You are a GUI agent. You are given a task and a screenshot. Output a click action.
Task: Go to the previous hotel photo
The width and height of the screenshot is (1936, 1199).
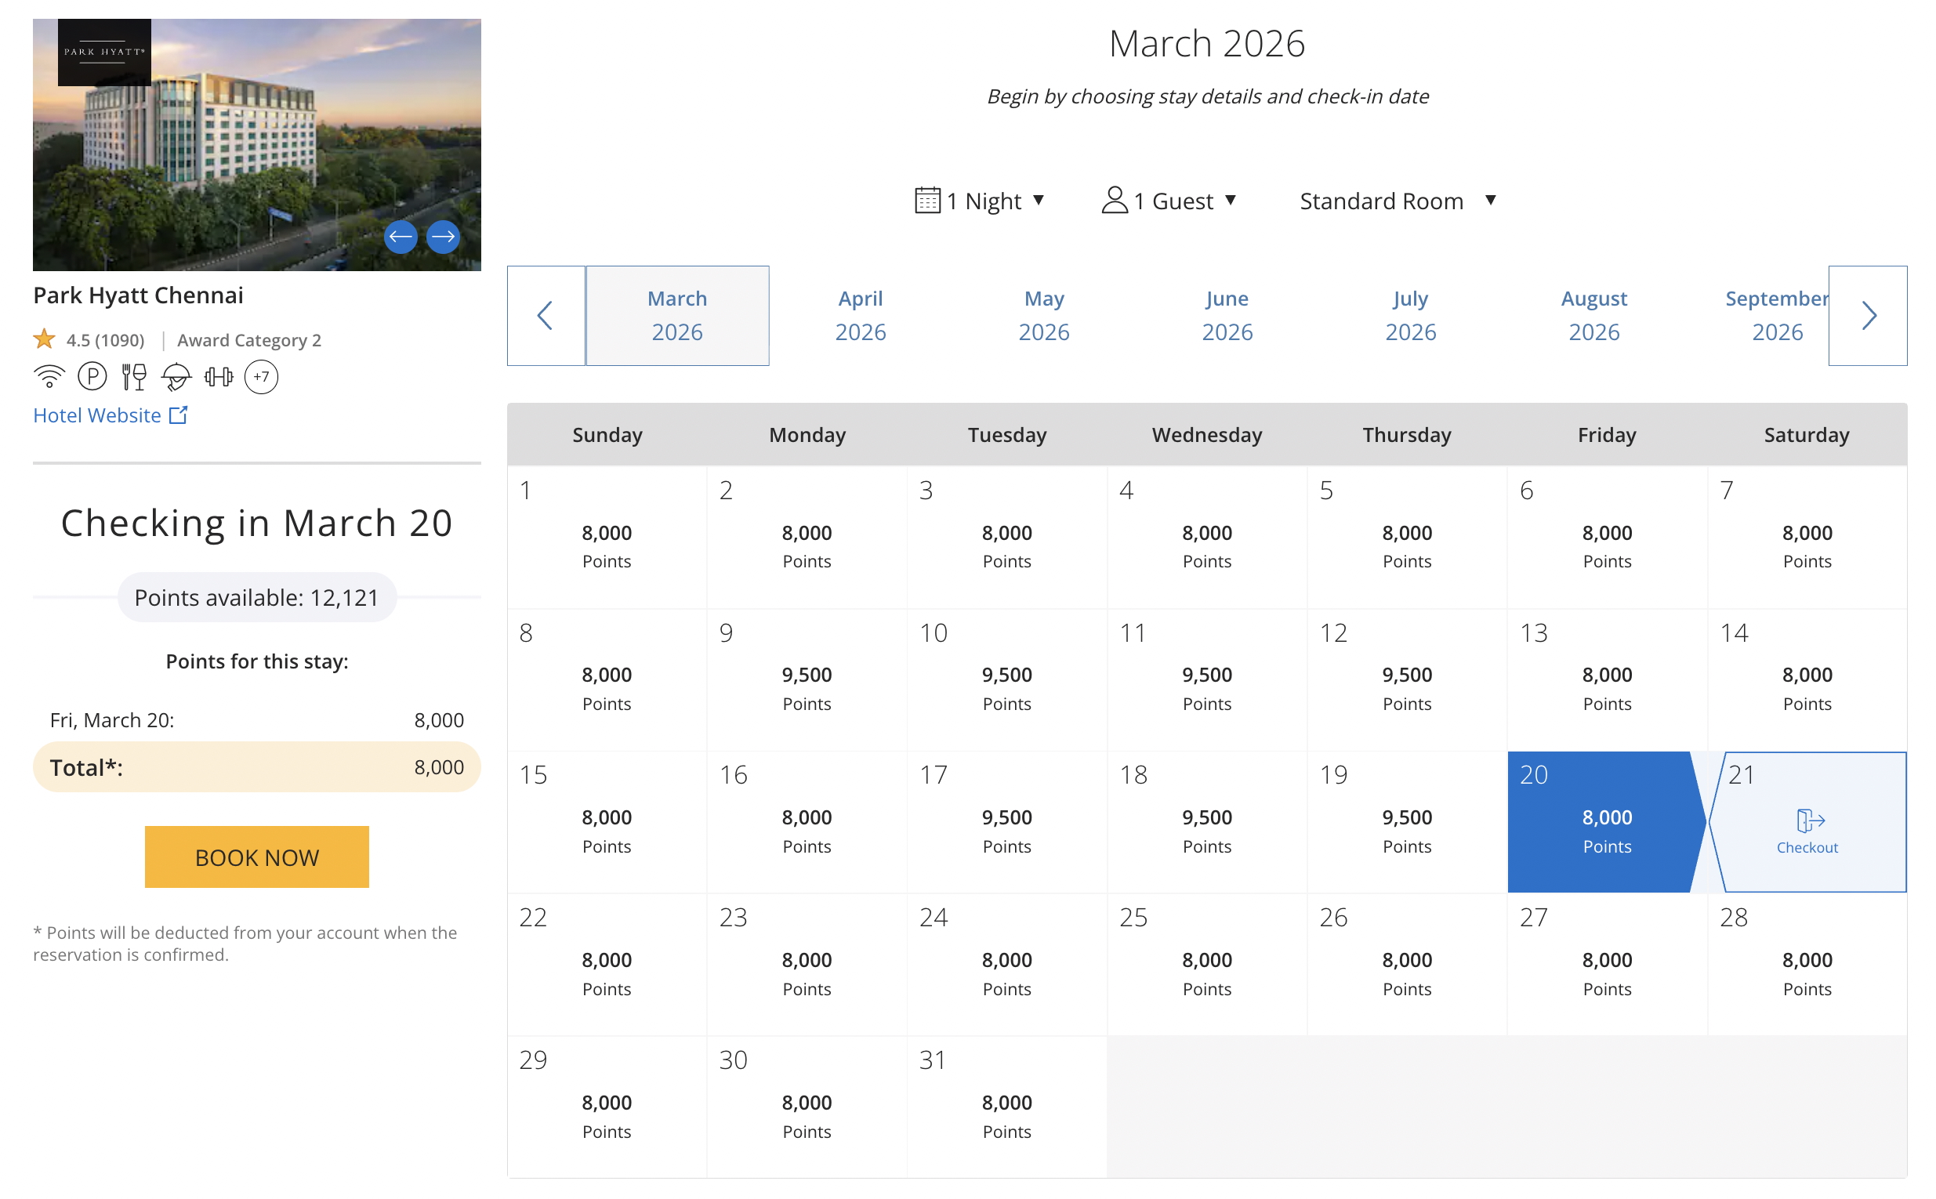click(x=401, y=237)
